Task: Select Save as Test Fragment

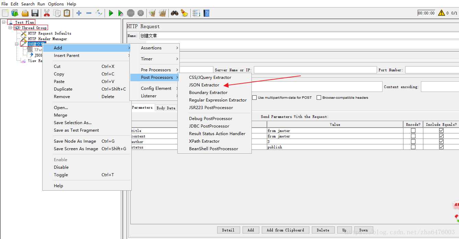Action: pos(87,130)
